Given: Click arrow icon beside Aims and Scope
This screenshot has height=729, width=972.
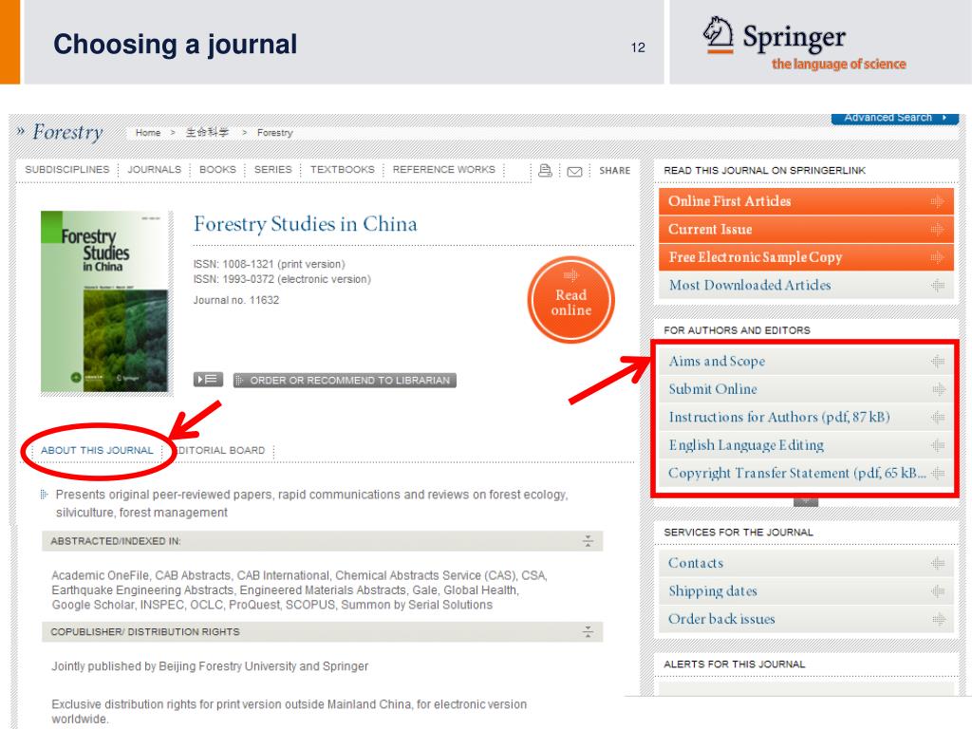Looking at the screenshot, I should [x=937, y=362].
